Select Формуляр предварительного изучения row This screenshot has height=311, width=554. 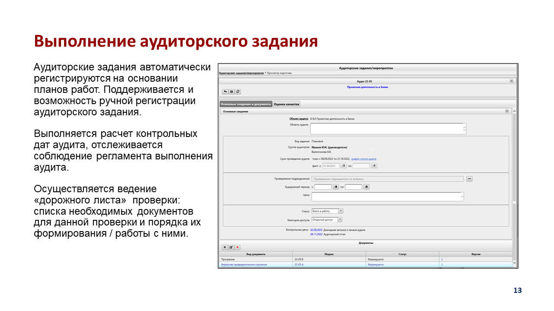366,264
